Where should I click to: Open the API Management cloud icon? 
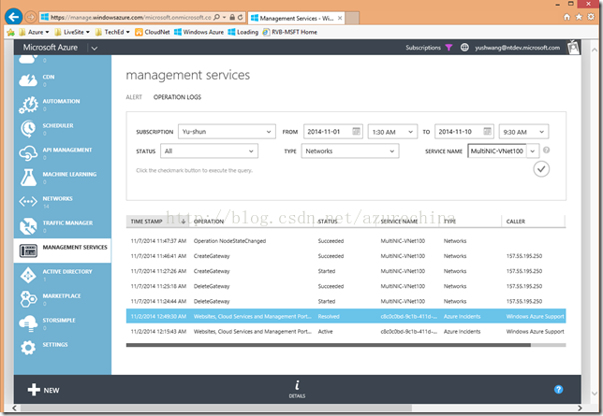[x=28, y=153]
